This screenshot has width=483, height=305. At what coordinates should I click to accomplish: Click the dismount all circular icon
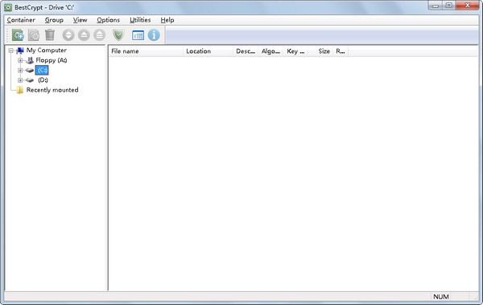[x=100, y=35]
